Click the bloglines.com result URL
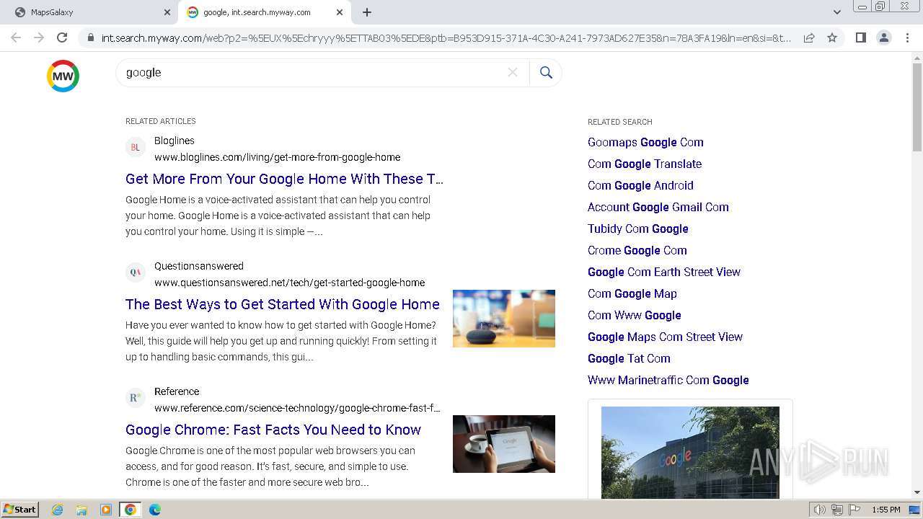Viewport: 923px width, 519px height. tap(277, 157)
